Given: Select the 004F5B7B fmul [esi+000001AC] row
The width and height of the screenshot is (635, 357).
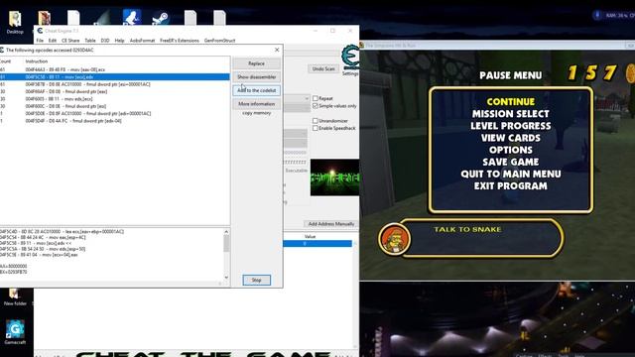Looking at the screenshot, I should point(115,84).
